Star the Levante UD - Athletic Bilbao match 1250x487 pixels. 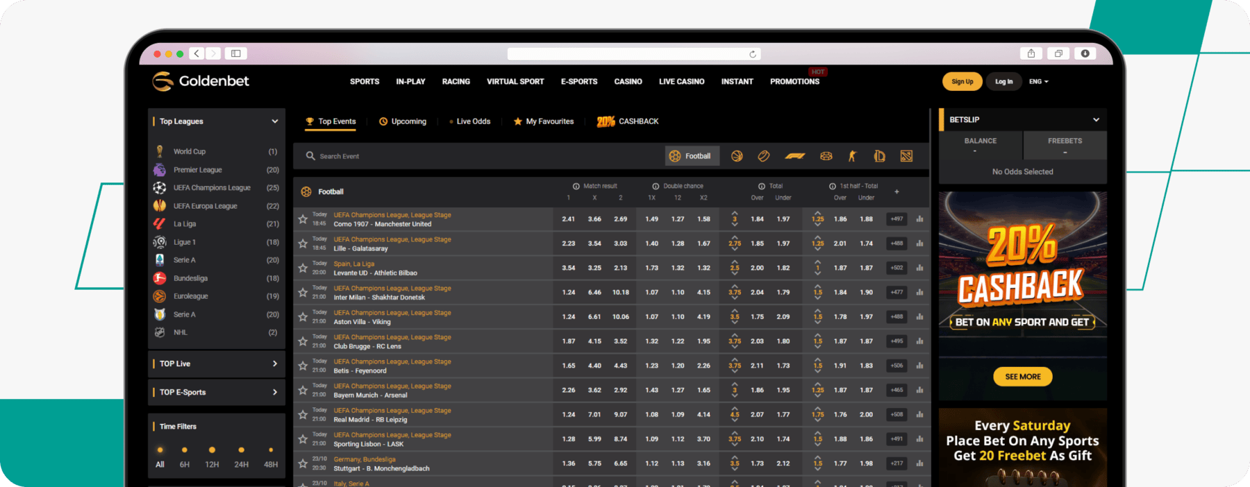pyautogui.click(x=303, y=268)
